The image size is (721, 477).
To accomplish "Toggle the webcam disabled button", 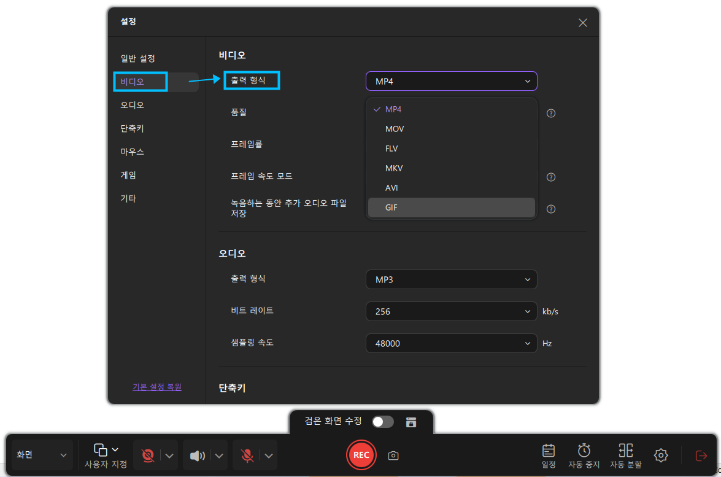I will pos(147,455).
